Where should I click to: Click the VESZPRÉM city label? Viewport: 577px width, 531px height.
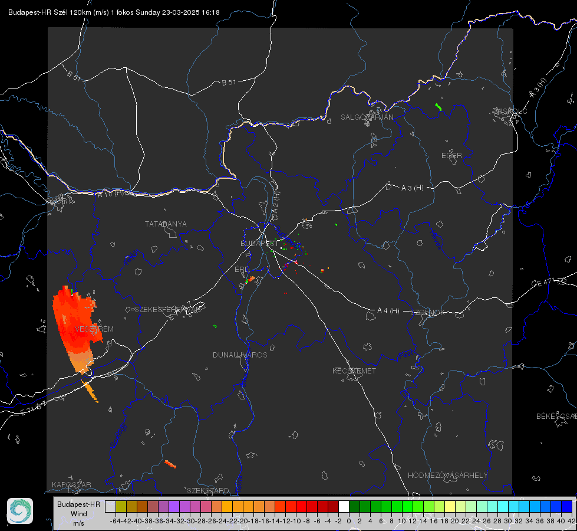tap(94, 329)
